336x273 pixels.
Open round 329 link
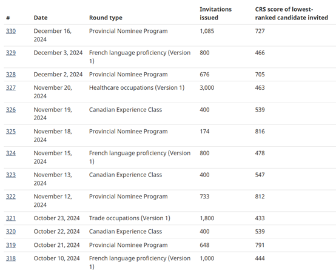(x=11, y=53)
